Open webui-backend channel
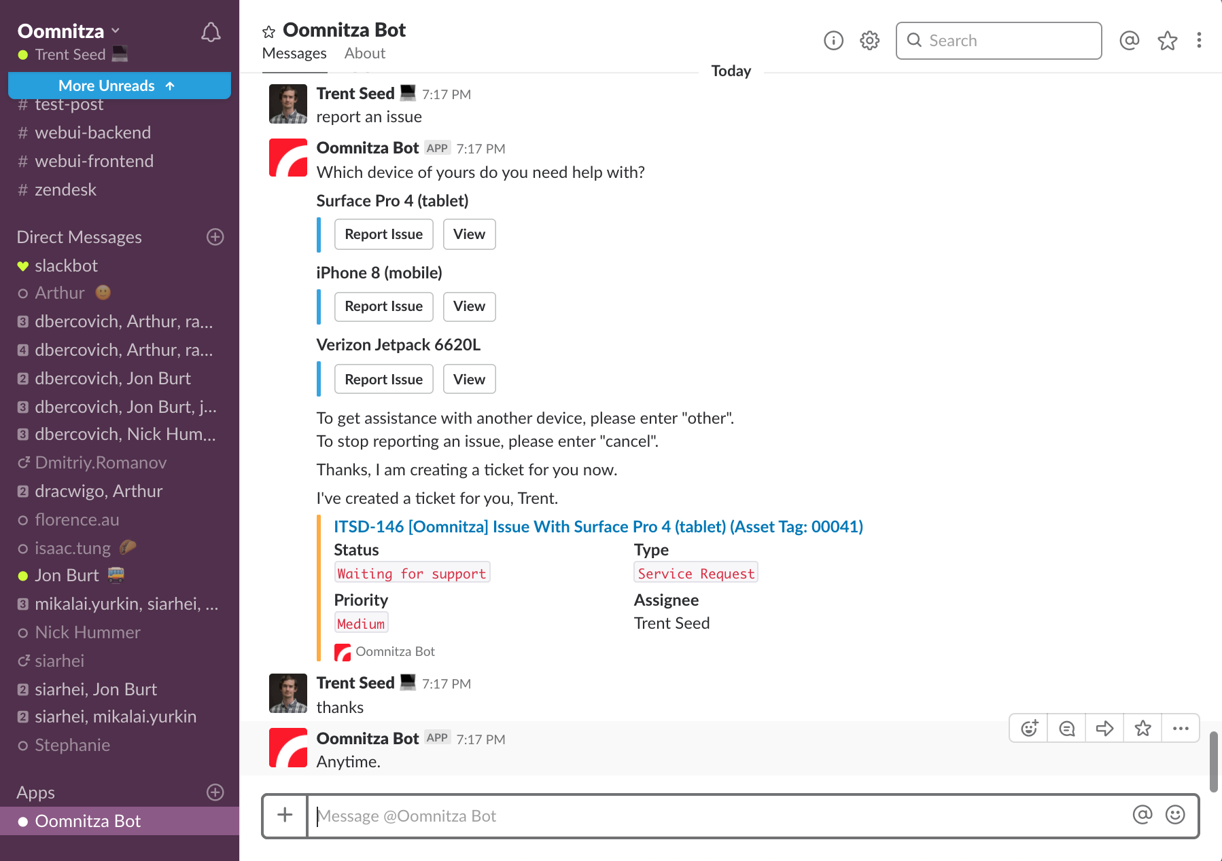 120,132
